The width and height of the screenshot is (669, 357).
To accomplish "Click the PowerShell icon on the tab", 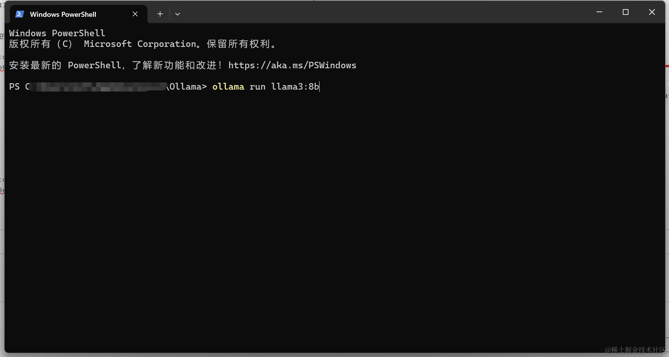I will point(19,14).
